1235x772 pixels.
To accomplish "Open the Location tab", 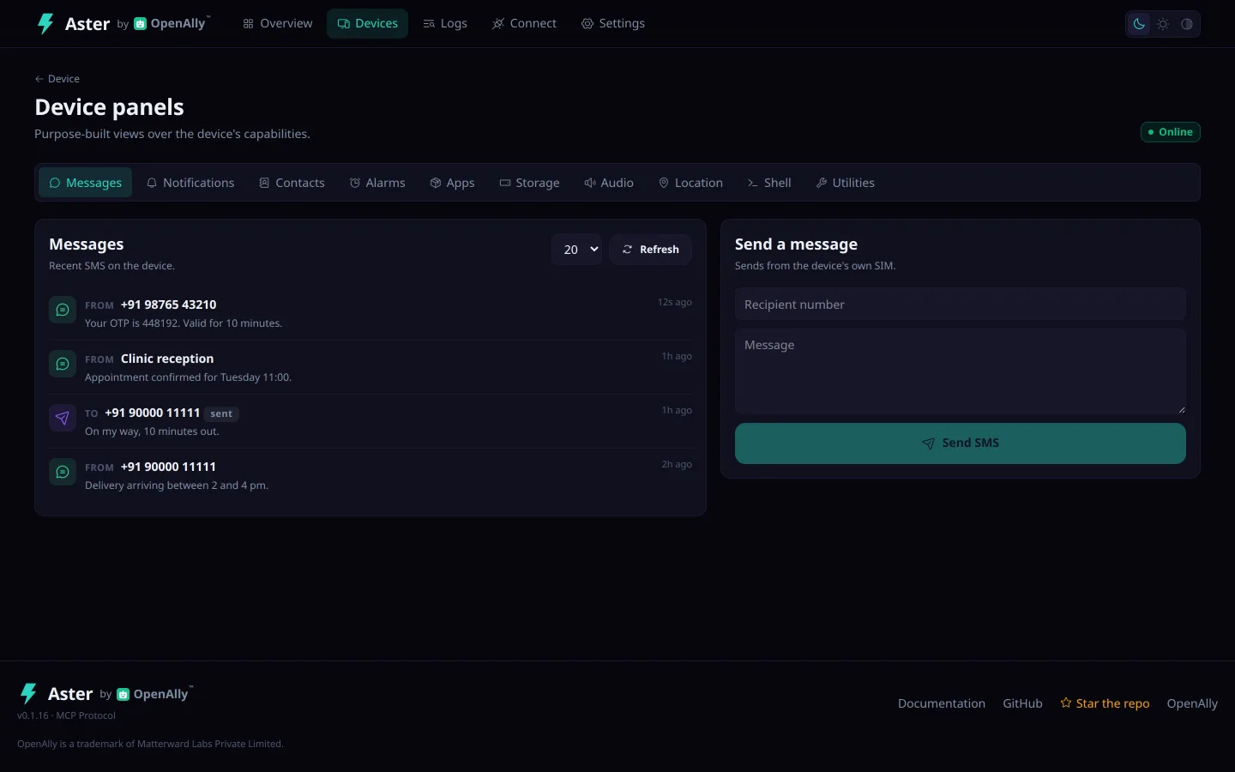I will tap(690, 183).
